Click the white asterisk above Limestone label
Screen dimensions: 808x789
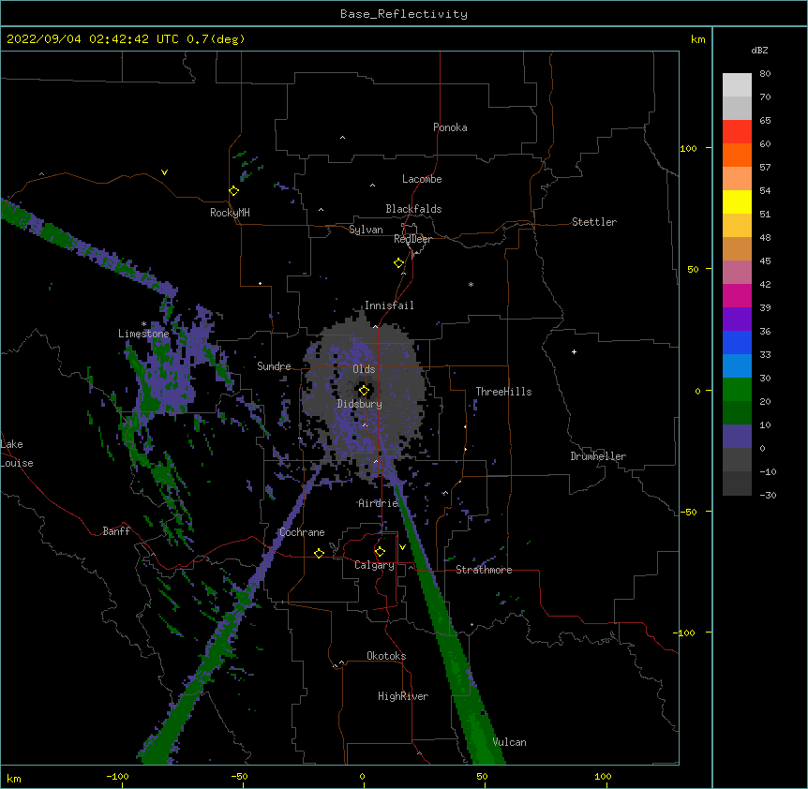(143, 324)
